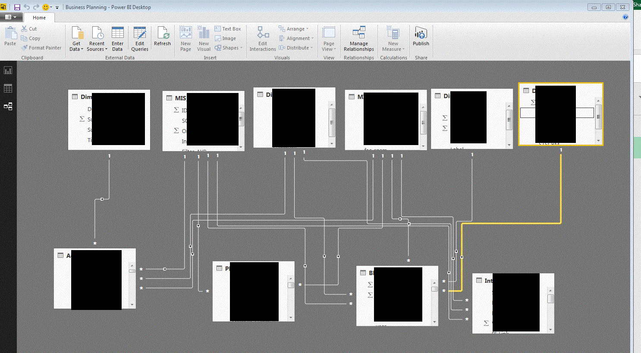Switch to Data view in sidebar
This screenshot has width=641, height=353.
coord(8,89)
